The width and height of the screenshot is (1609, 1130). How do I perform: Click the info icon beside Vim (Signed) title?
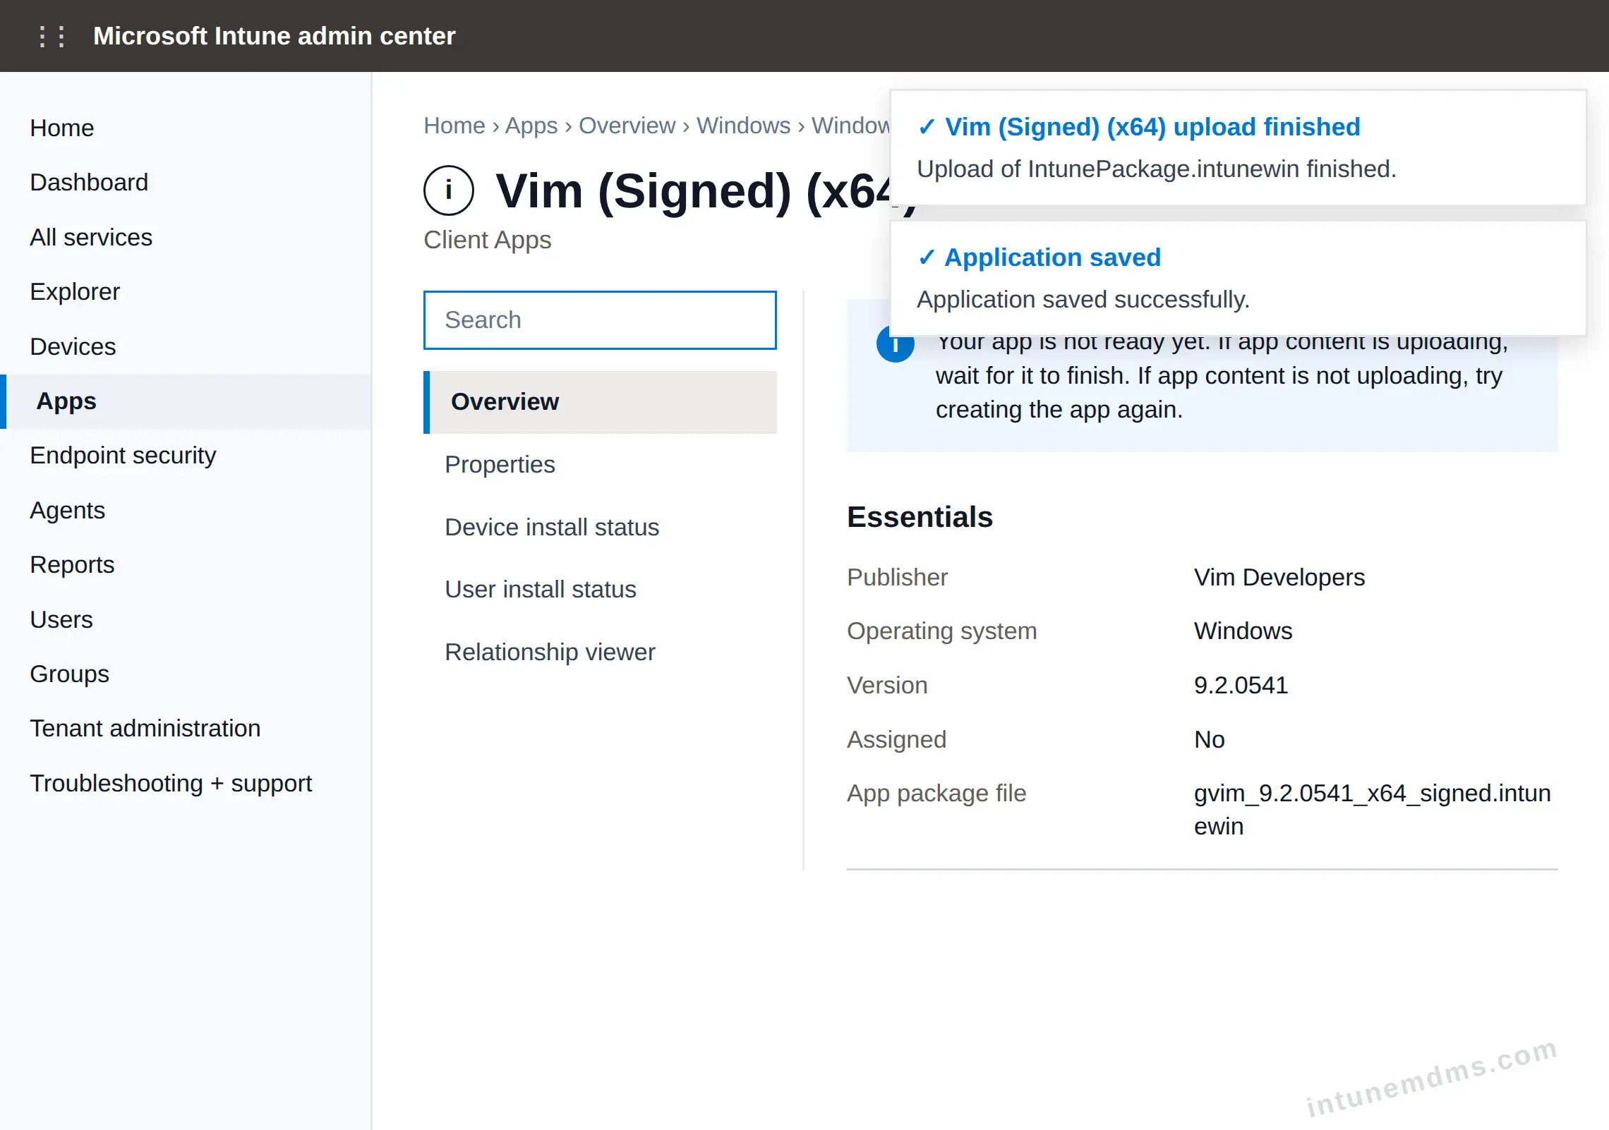448,190
